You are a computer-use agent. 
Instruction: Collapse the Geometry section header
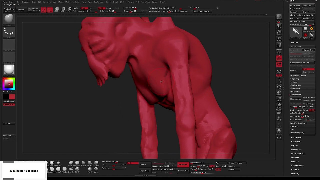pos(296,47)
